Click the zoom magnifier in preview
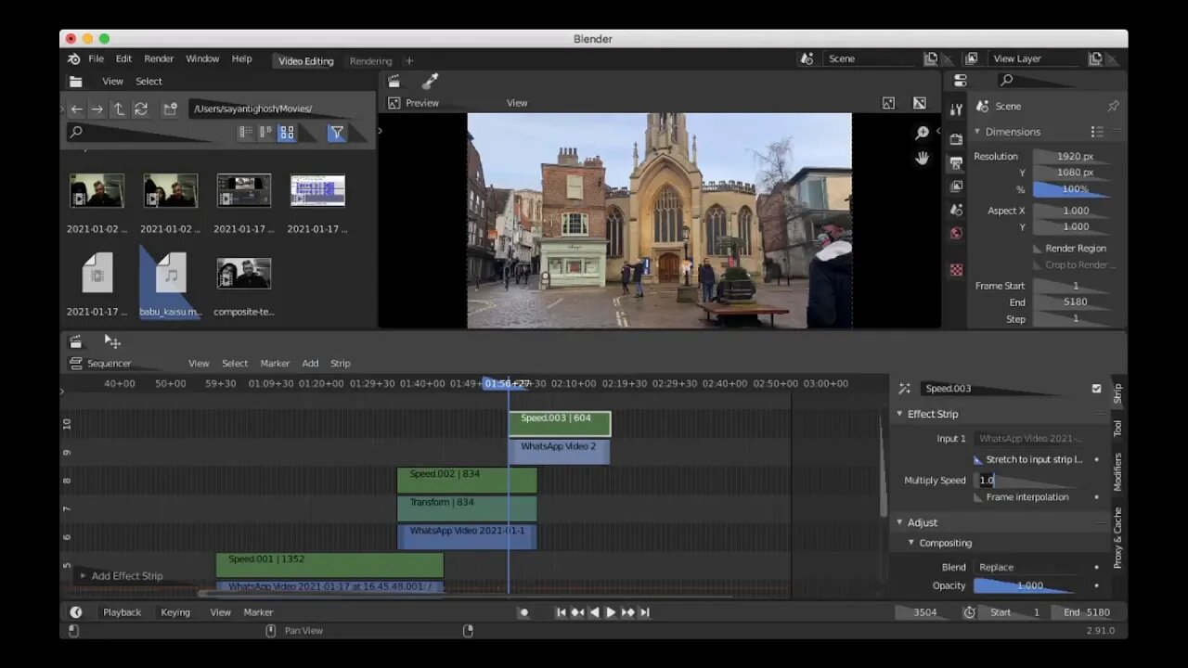This screenshot has height=668, width=1188. 922,133
